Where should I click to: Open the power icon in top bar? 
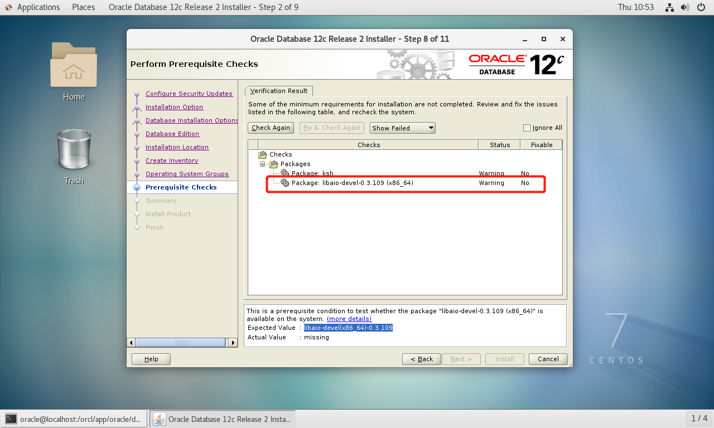[x=701, y=7]
